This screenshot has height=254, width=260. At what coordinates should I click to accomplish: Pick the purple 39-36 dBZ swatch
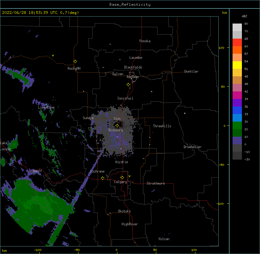(x=237, y=103)
